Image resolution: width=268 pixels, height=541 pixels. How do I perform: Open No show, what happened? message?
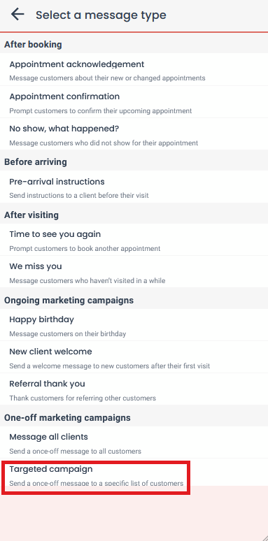(x=134, y=134)
